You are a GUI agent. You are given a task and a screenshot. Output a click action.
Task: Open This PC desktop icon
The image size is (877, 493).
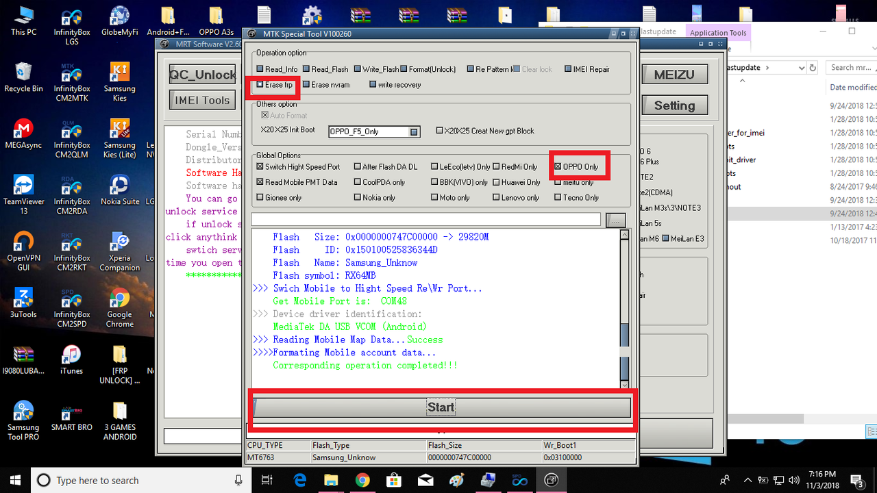[x=23, y=21]
